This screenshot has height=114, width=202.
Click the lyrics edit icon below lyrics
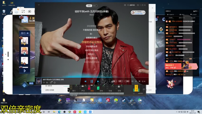(x=94, y=69)
